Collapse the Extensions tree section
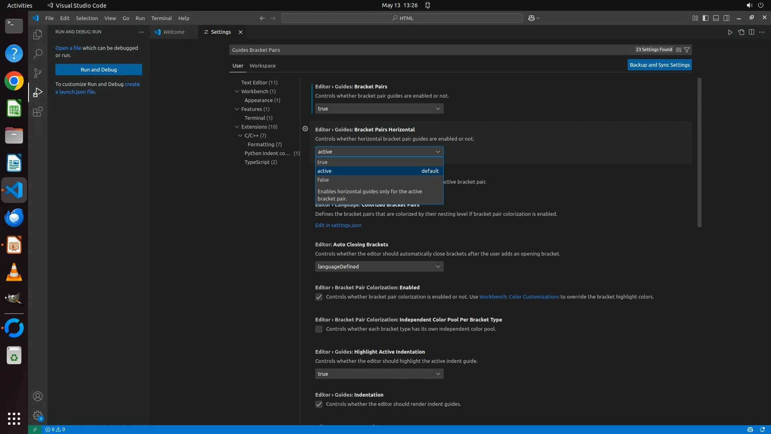Screen dimensions: 771x434 237,127
